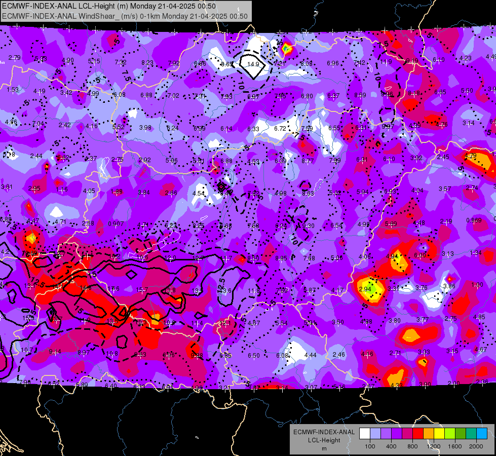Choose the teal legend color swatch
This screenshot has height=456, width=496.
click(x=471, y=434)
